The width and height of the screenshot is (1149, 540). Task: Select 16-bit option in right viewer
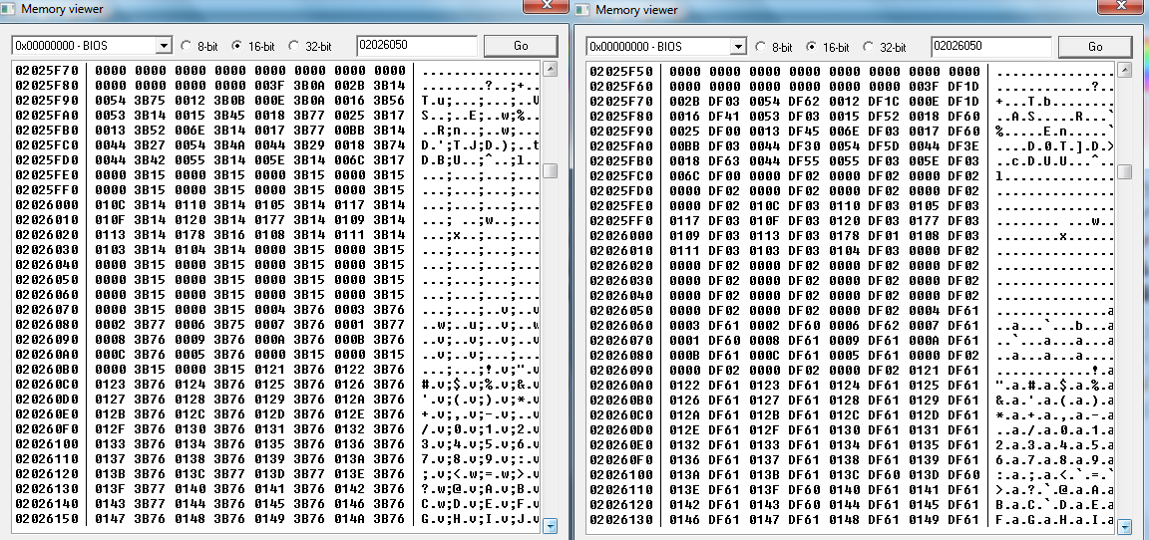[812, 47]
